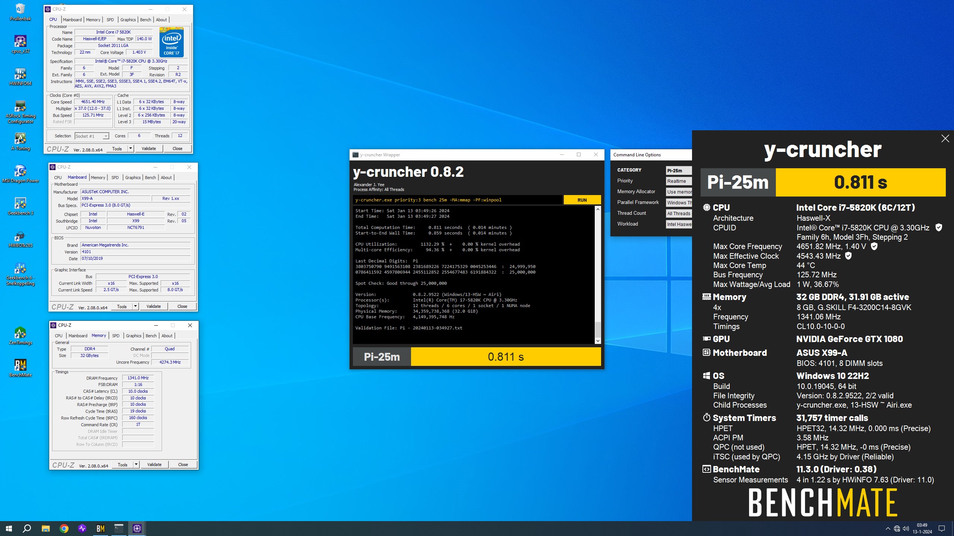
Task: Open About tab in Memory CPU-Z window
Action: (x=167, y=336)
